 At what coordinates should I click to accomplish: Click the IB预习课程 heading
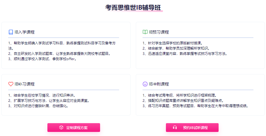point(159,32)
